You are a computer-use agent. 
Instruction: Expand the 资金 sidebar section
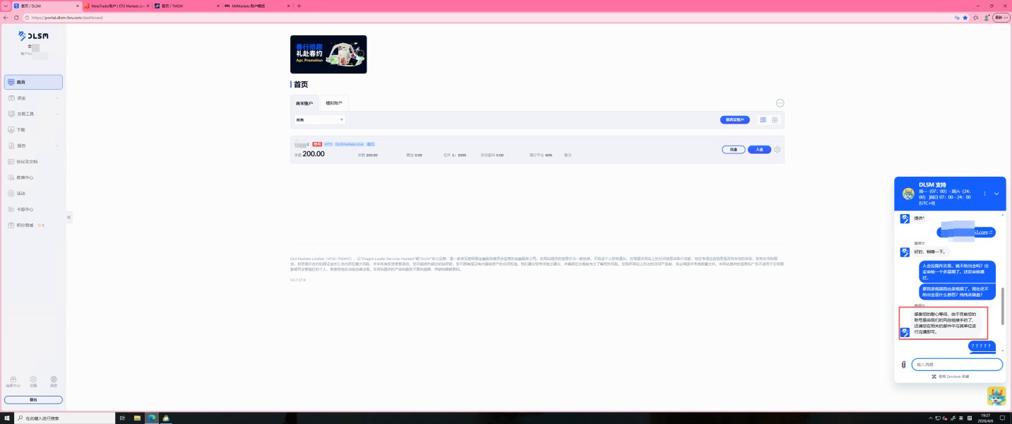pos(33,98)
